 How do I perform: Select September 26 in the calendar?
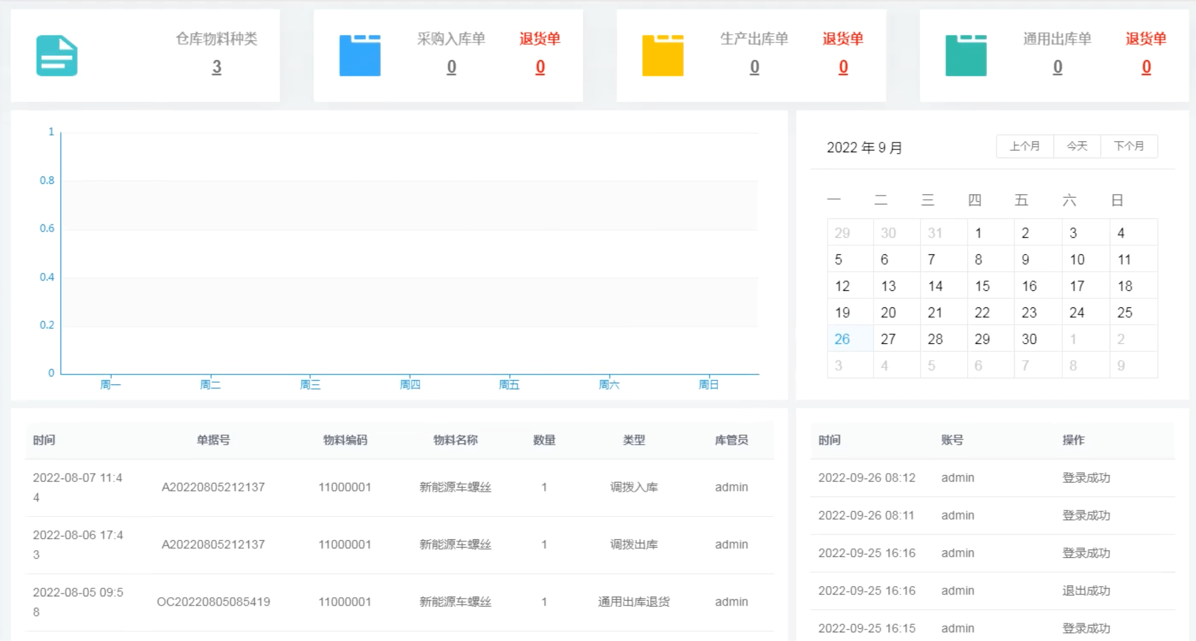pos(850,339)
